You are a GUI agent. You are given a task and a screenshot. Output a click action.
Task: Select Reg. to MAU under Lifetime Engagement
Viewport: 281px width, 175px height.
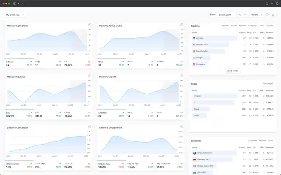111,166
